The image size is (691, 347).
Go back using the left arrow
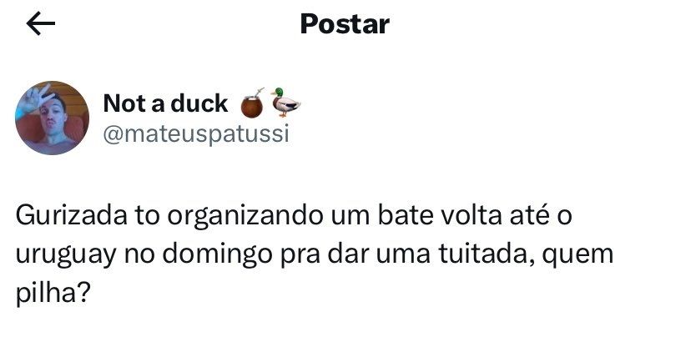[x=41, y=24]
